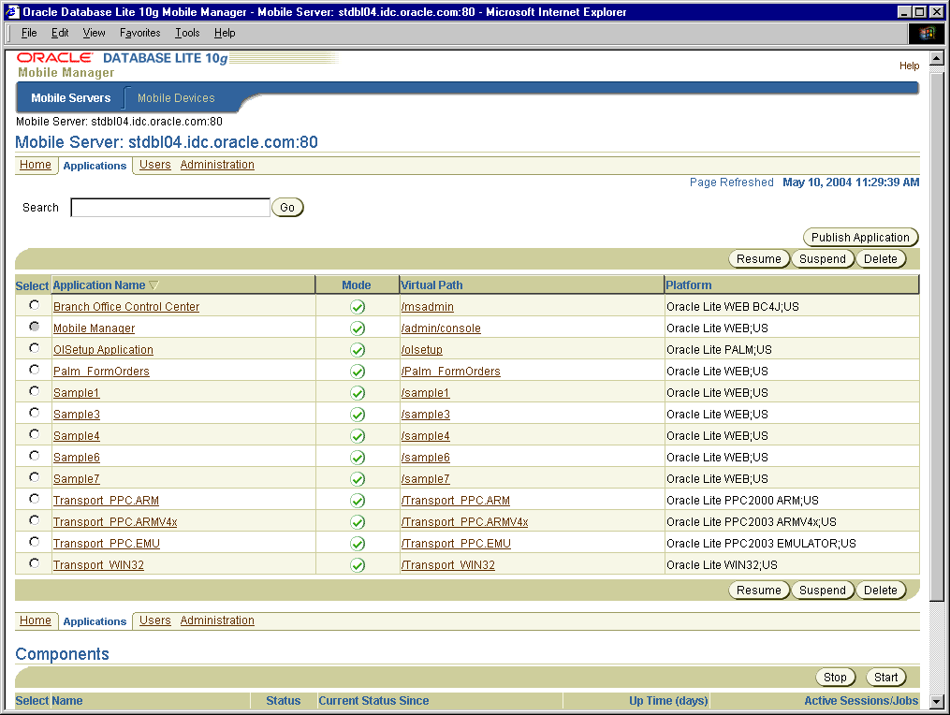Screen dimensions: 950x715
Task: Click the mode checkmark icon in Sample6 row
Action: point(358,458)
